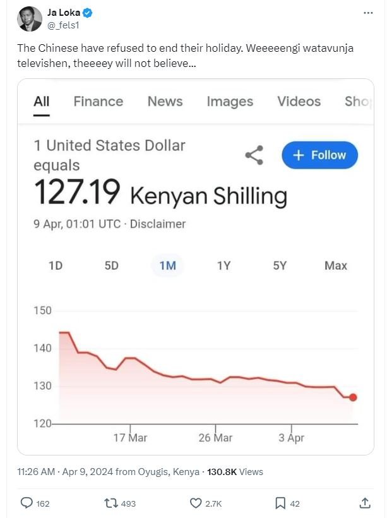
Task: Open the Images results tab
Action: coord(229,101)
